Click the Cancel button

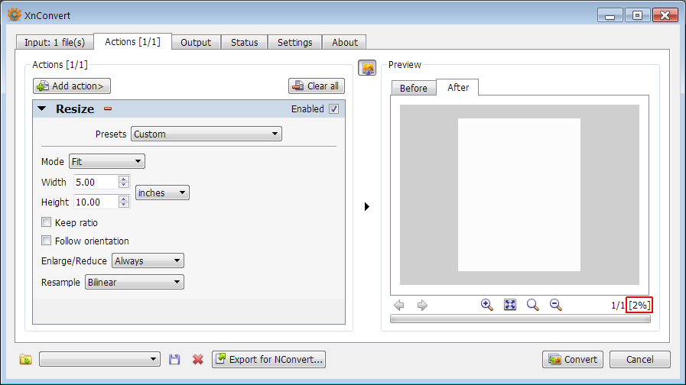(x=639, y=359)
